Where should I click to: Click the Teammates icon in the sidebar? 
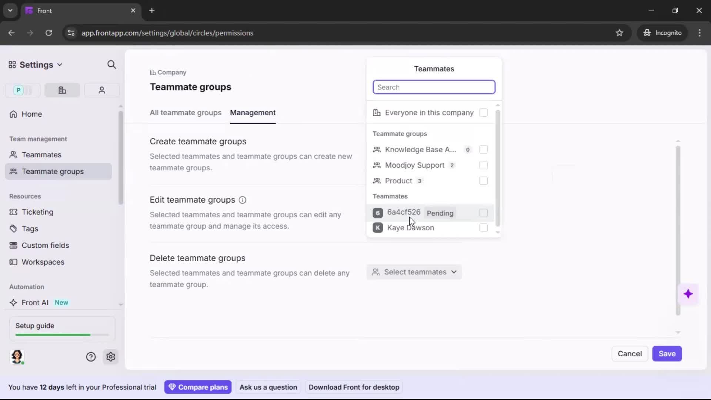[x=14, y=155]
